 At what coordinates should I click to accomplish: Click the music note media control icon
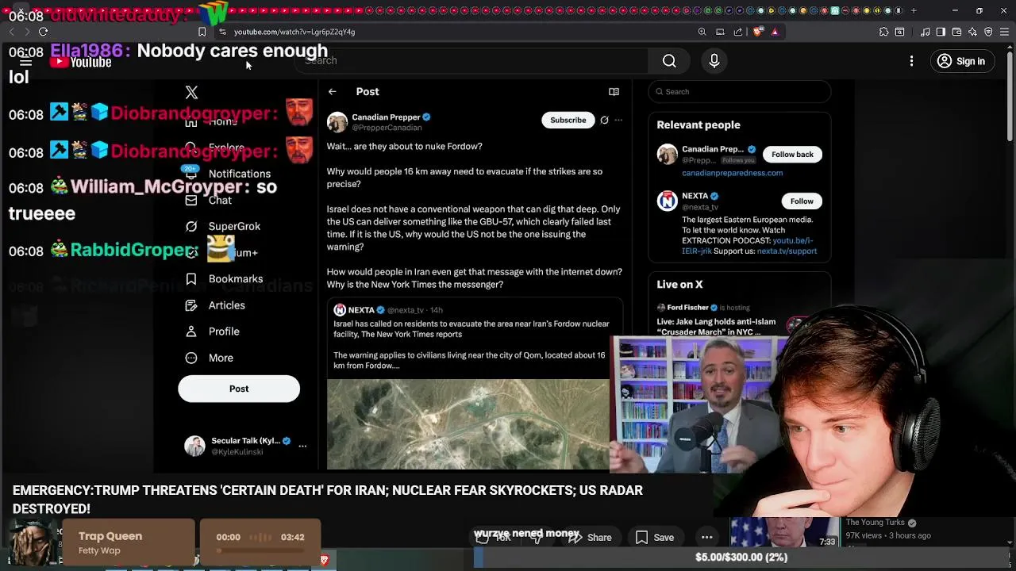point(925,32)
